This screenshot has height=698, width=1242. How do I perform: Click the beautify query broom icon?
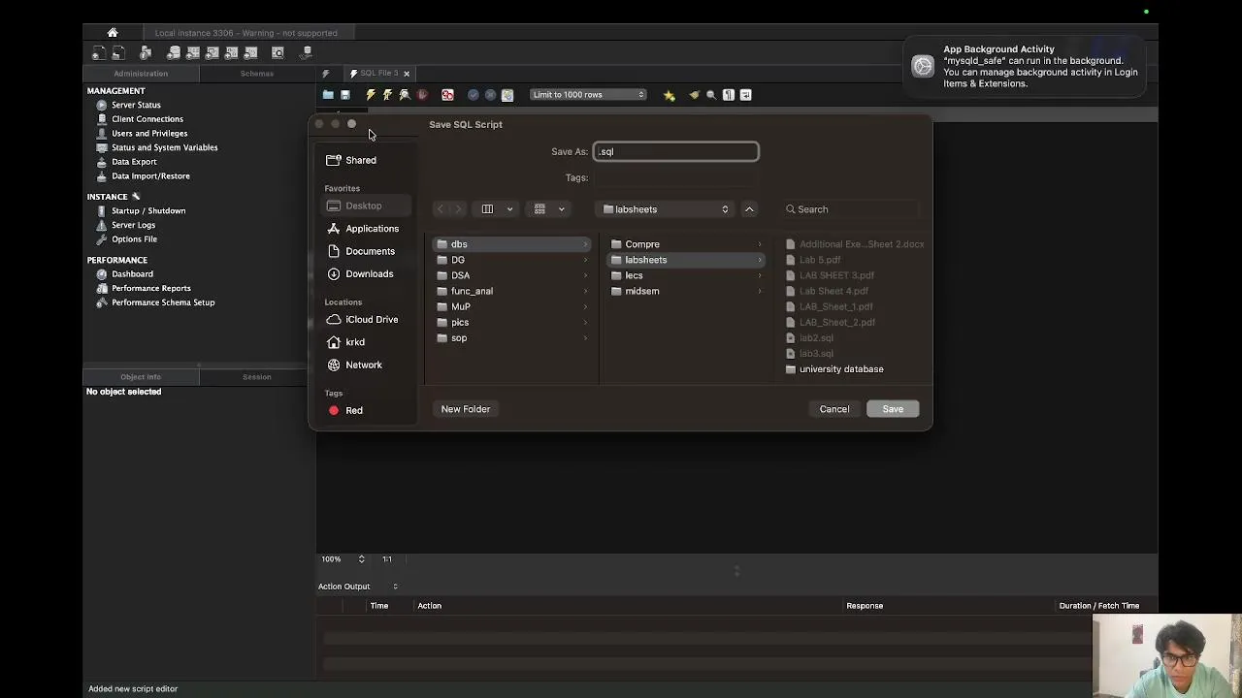(x=694, y=95)
